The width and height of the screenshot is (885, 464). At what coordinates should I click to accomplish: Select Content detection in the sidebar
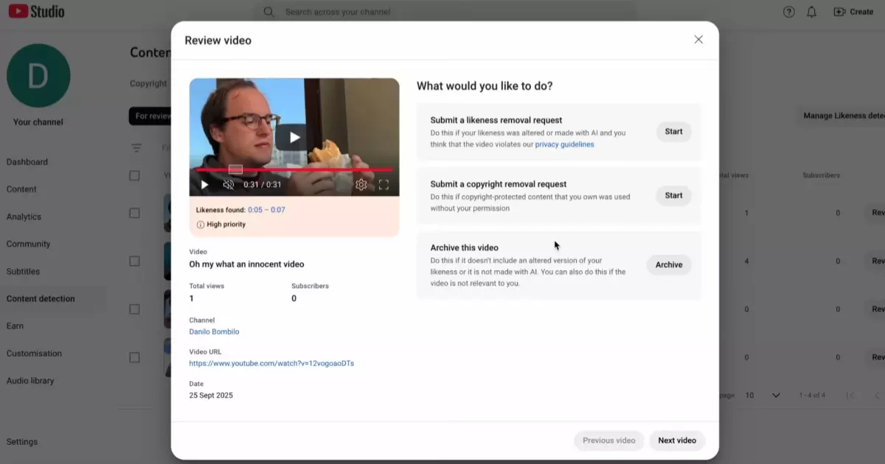coord(42,298)
